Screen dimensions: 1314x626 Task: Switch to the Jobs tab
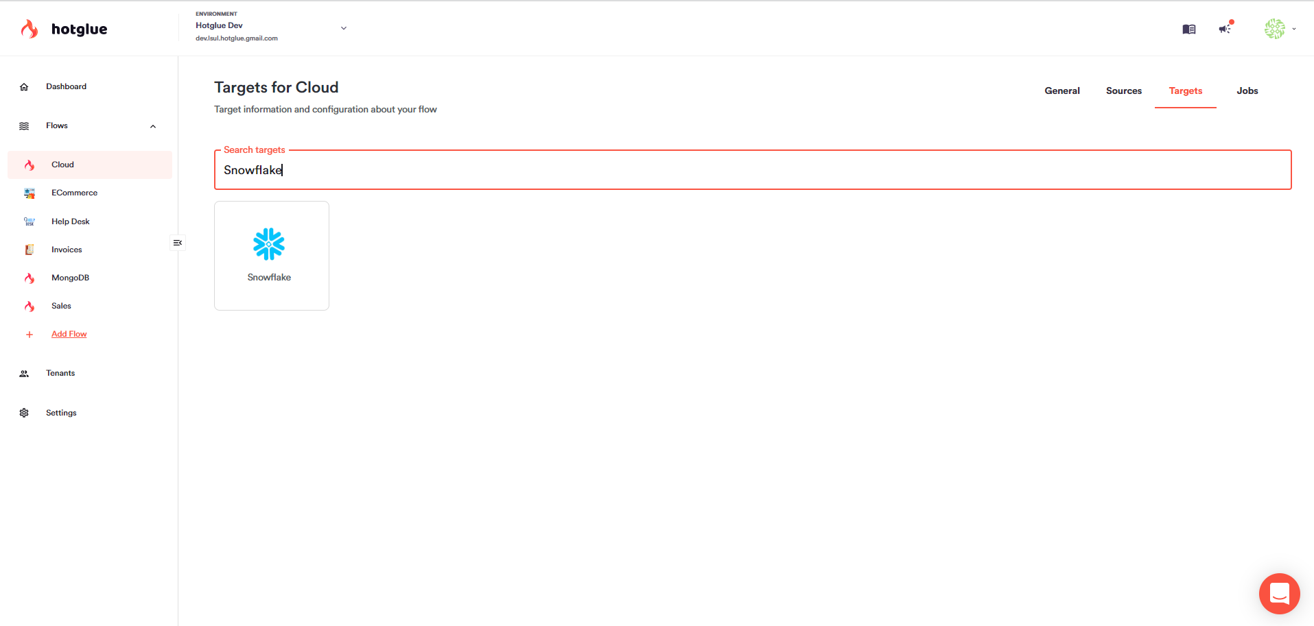tap(1247, 91)
